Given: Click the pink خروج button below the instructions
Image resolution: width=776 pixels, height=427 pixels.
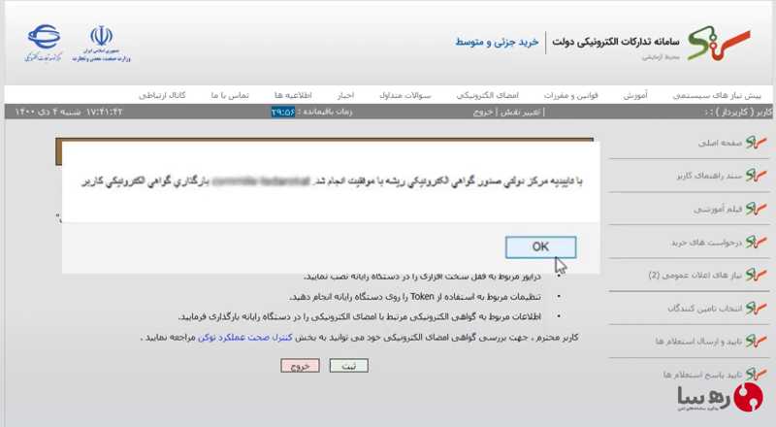Looking at the screenshot, I should click(x=300, y=366).
